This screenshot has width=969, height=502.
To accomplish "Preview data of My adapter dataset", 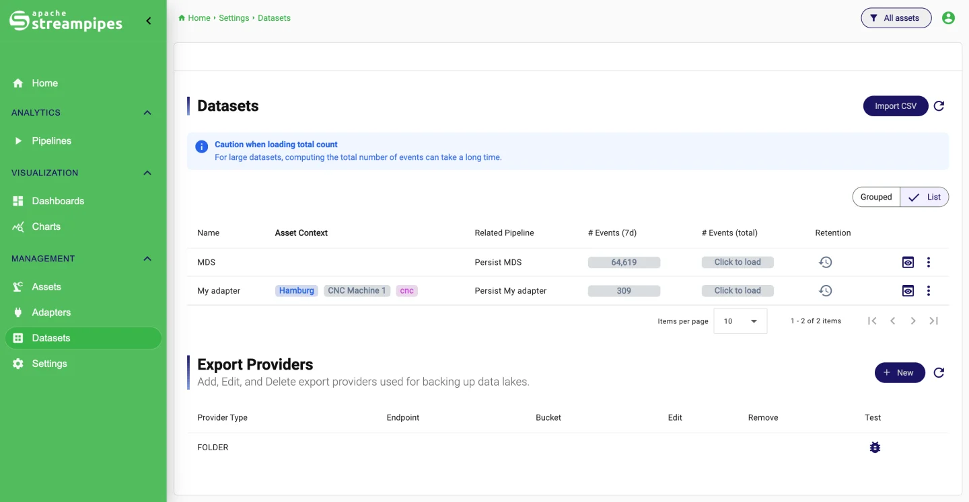I will coord(908,291).
